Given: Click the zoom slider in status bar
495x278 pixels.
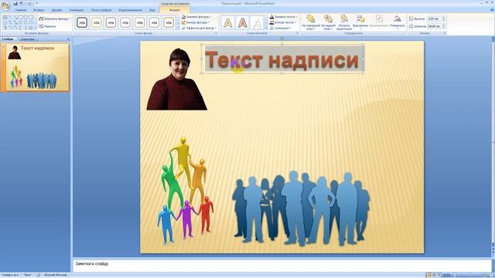Looking at the screenshot, I should (x=470, y=275).
